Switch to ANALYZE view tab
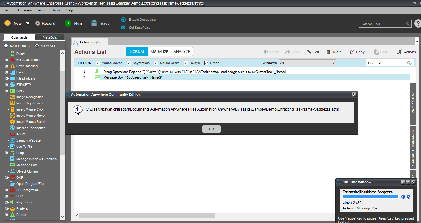Image resolution: width=421 pixels, height=223 pixels. coord(182,52)
